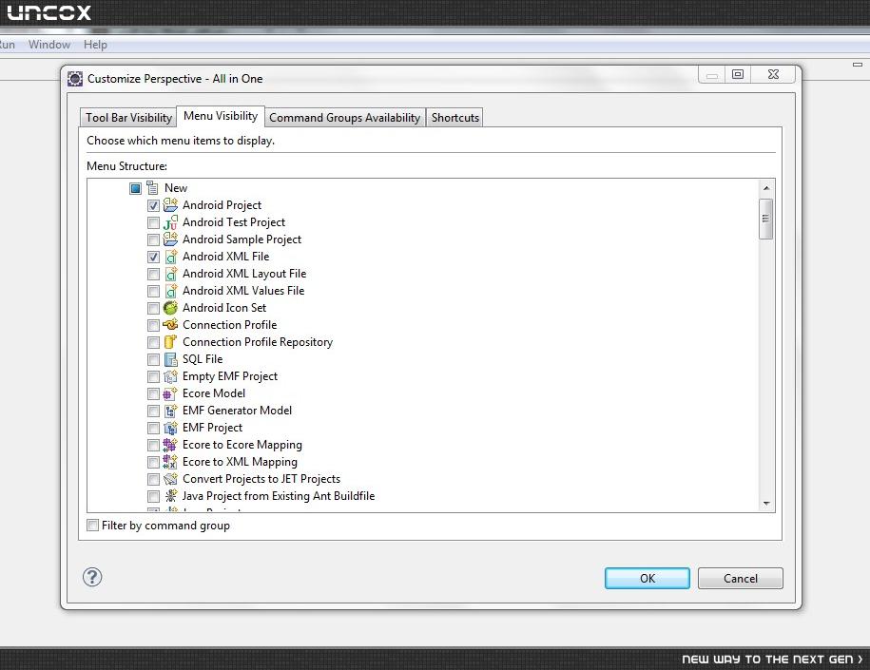
Task: Close the Customize Perspective dialog
Action: [773, 74]
